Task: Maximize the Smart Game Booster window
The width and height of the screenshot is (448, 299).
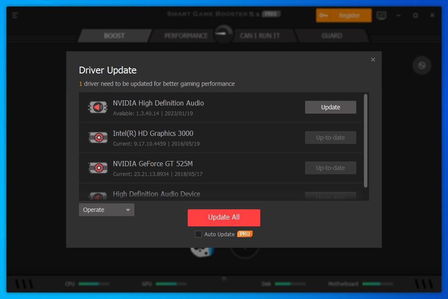Action: (416, 15)
